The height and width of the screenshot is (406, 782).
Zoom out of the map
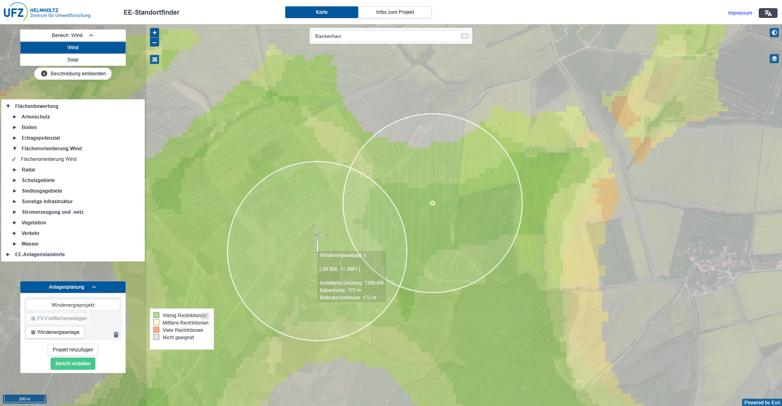(x=155, y=42)
